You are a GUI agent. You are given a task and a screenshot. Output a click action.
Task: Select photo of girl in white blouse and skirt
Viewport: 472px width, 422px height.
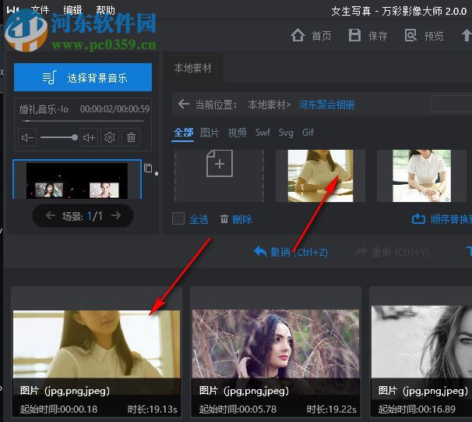tap(421, 176)
